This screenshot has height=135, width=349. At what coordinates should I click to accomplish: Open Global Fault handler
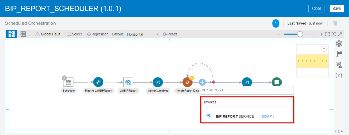click(x=48, y=34)
